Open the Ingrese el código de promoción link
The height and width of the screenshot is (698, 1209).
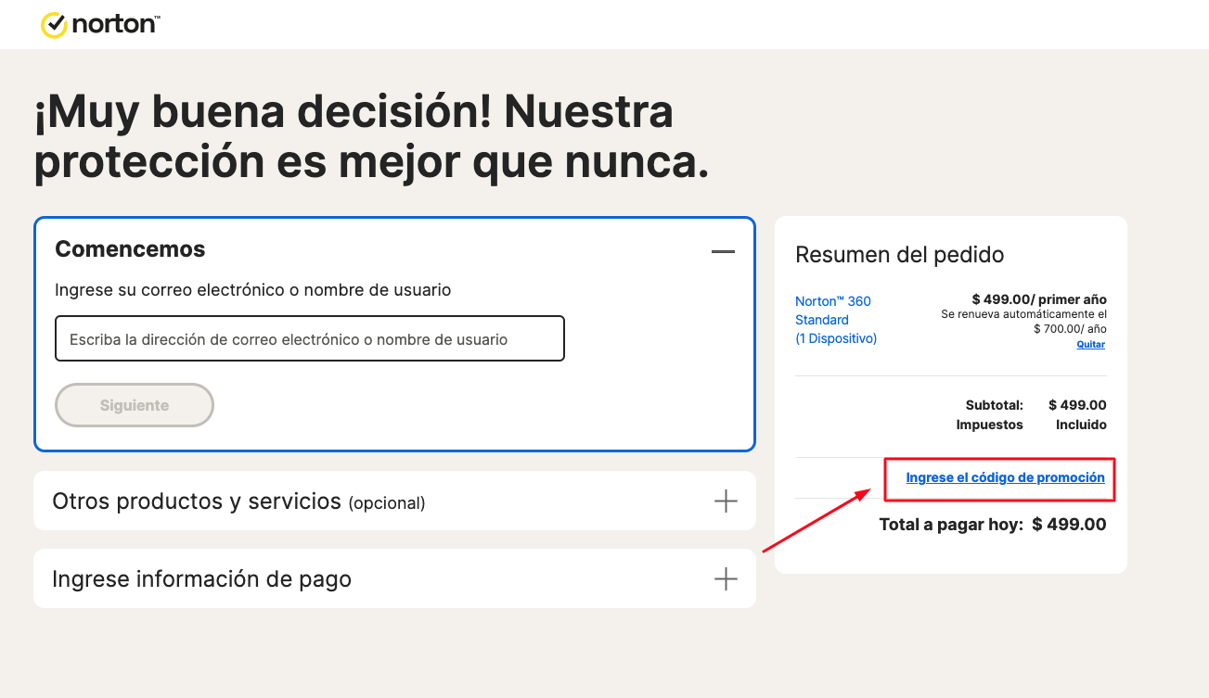[x=1005, y=477]
